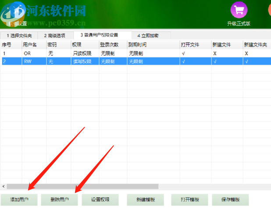This screenshot has width=271, height=210.
Task: Save the template via 保存模板
Action: pyautogui.click(x=230, y=199)
